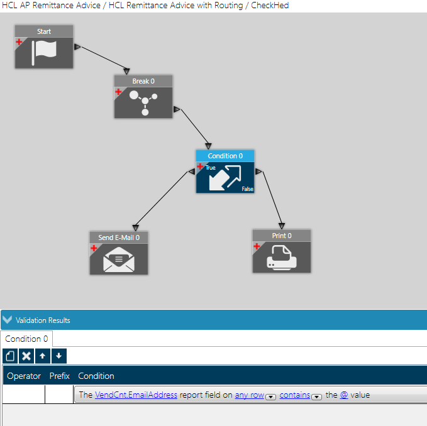
Task: Click the Condition column header
Action: [x=96, y=376]
